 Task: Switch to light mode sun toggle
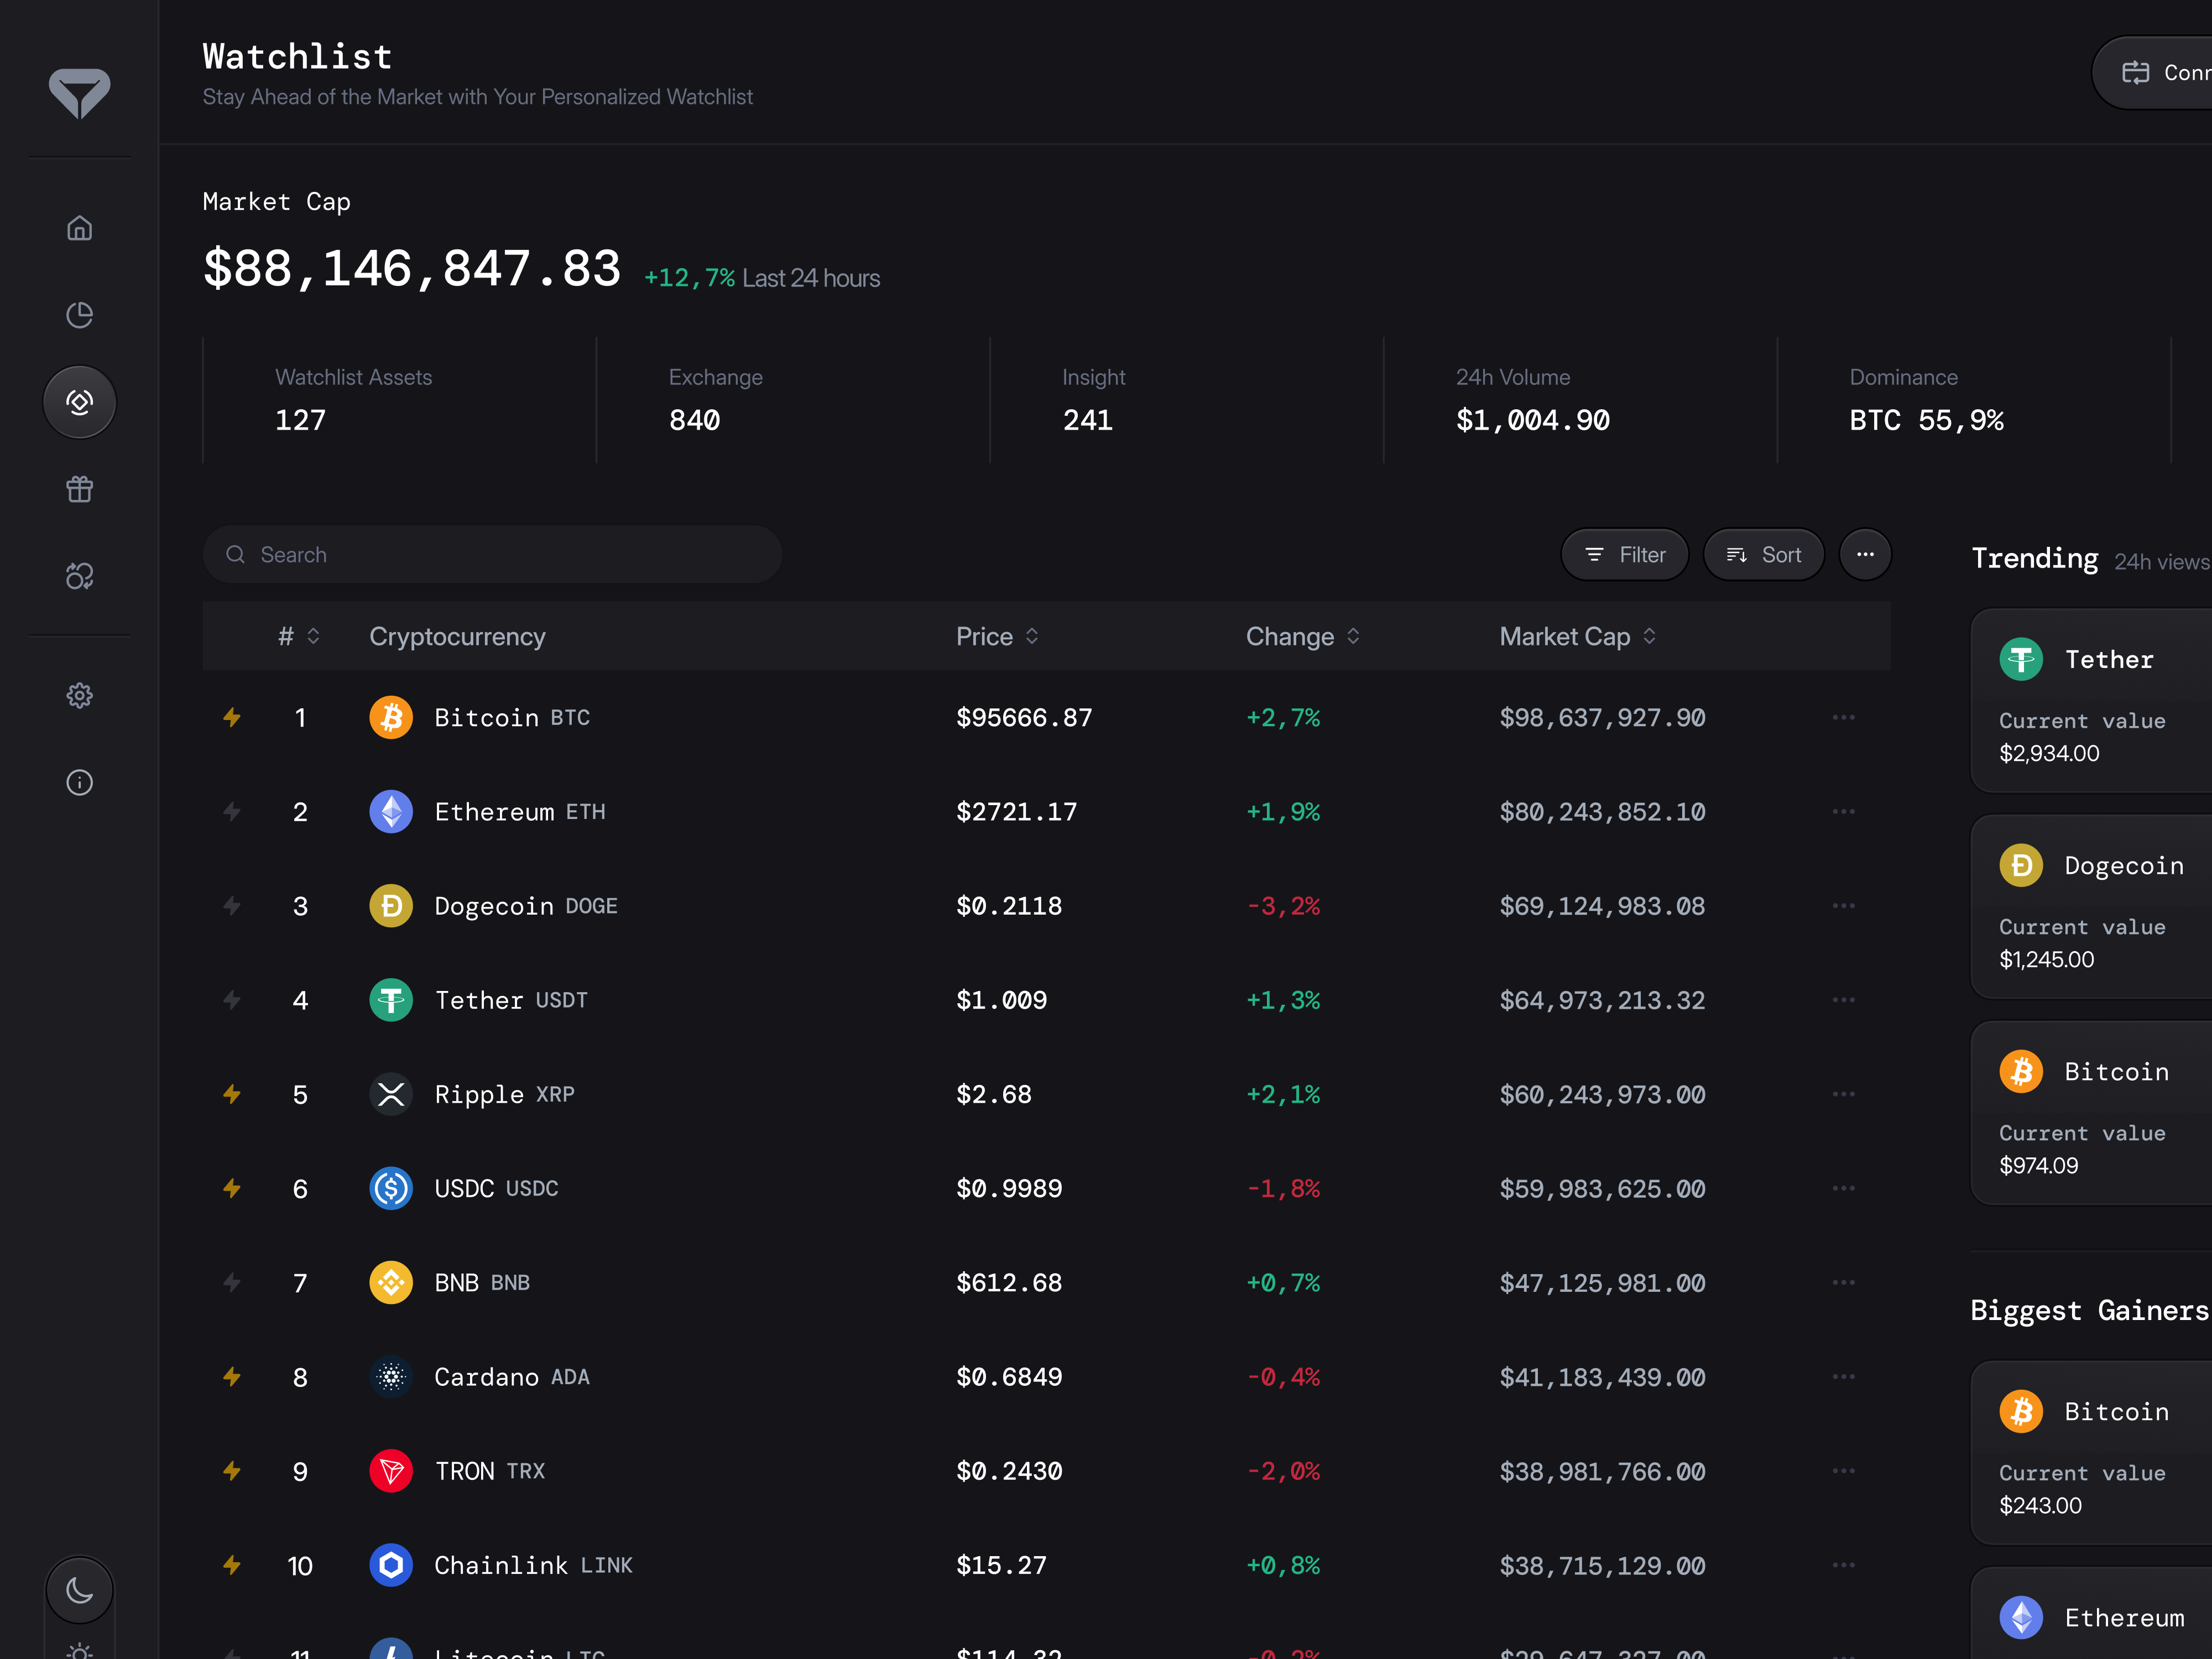pyautogui.click(x=79, y=1650)
